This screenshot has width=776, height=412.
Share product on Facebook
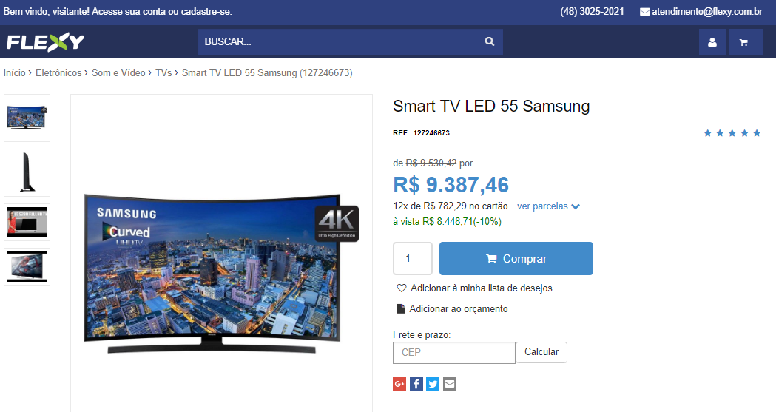tap(416, 384)
